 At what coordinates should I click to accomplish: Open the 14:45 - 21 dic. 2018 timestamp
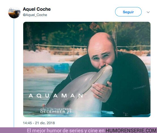[x=39, y=123]
